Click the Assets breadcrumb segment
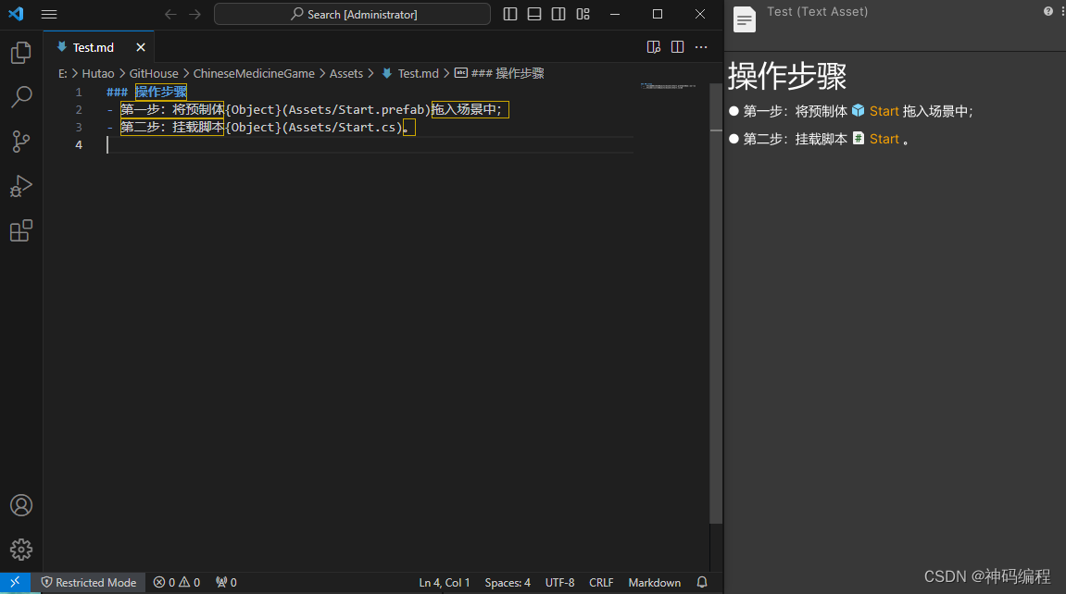The image size is (1066, 594). click(x=346, y=73)
